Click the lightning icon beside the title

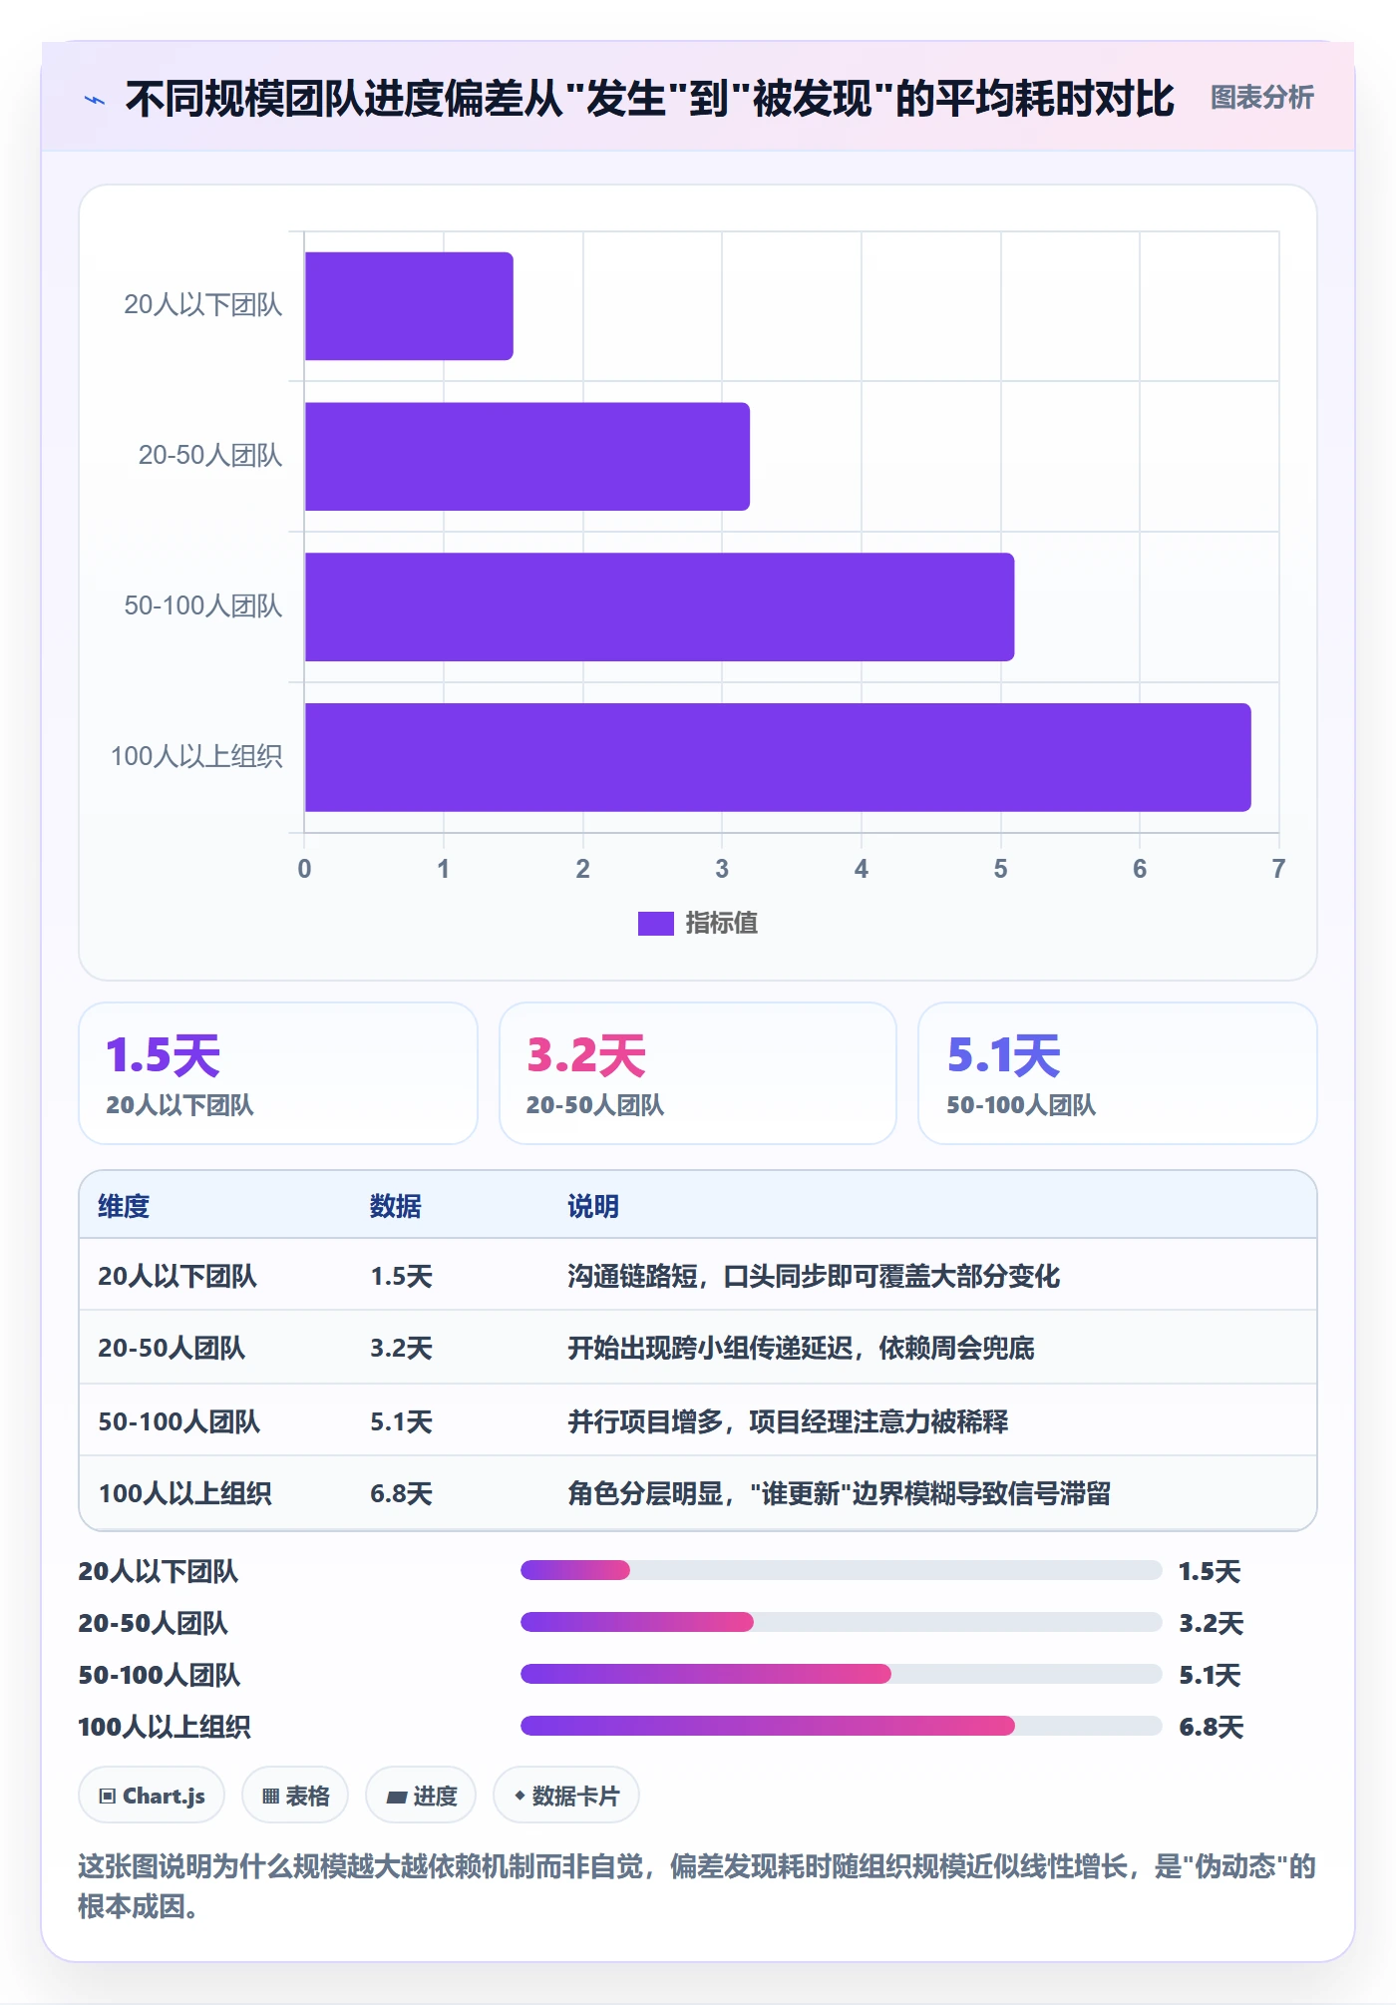[x=95, y=100]
